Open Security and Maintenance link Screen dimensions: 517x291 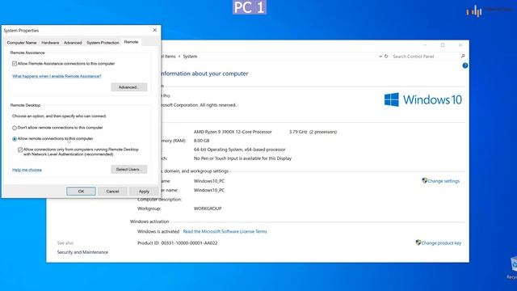point(82,252)
